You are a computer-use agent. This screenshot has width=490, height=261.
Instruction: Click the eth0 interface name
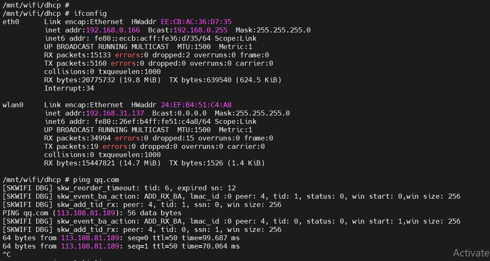click(11, 22)
